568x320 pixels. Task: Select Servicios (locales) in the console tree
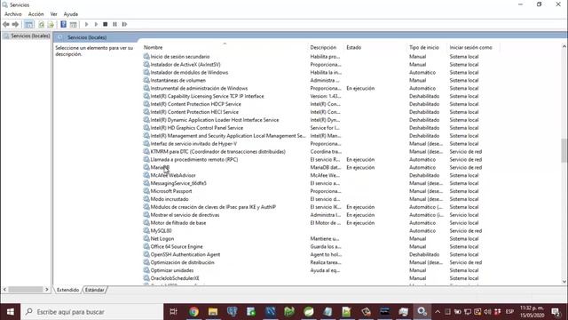pyautogui.click(x=30, y=36)
